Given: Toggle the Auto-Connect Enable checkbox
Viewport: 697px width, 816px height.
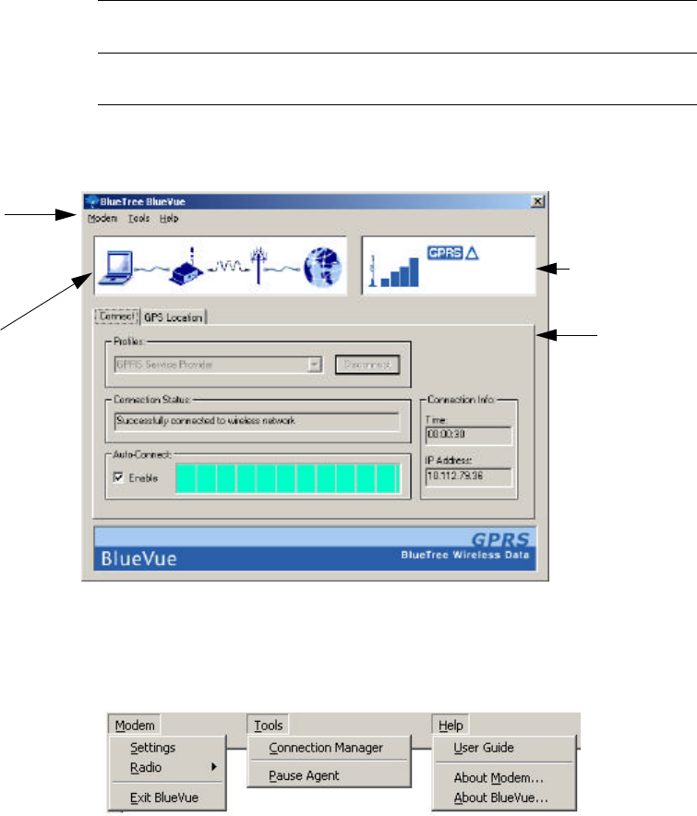Looking at the screenshot, I should (119, 477).
